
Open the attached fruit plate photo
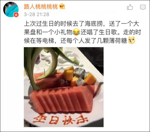point(64,87)
